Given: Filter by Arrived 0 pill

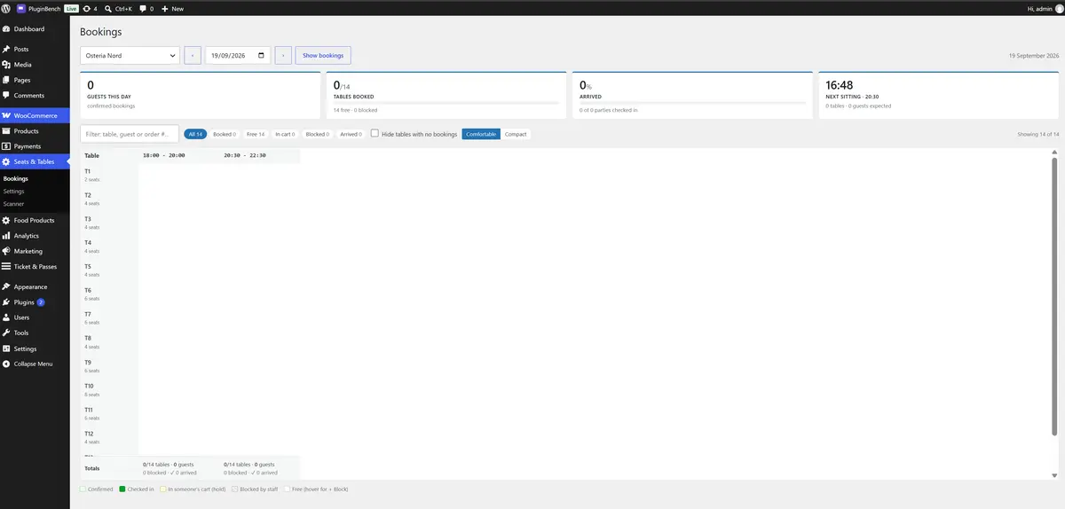Looking at the screenshot, I should 350,134.
